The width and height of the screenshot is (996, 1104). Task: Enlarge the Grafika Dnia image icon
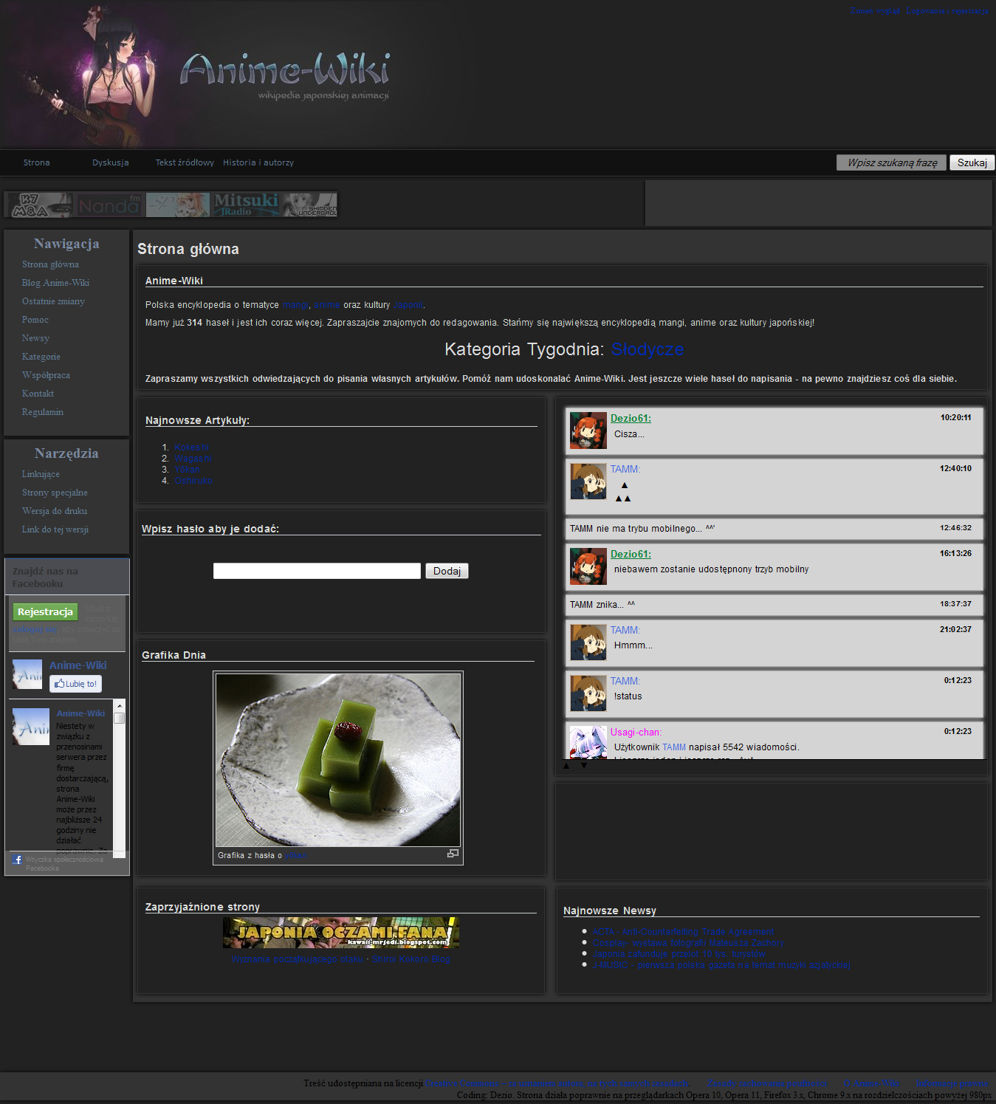click(453, 854)
